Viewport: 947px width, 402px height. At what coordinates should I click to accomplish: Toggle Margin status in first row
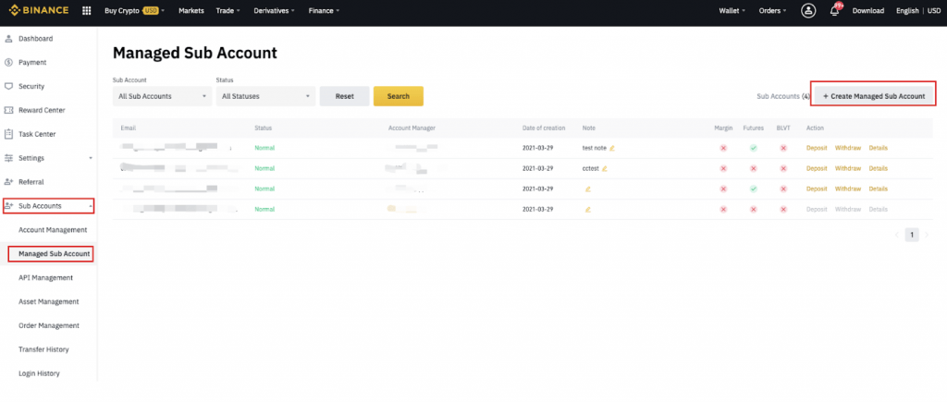(x=723, y=148)
